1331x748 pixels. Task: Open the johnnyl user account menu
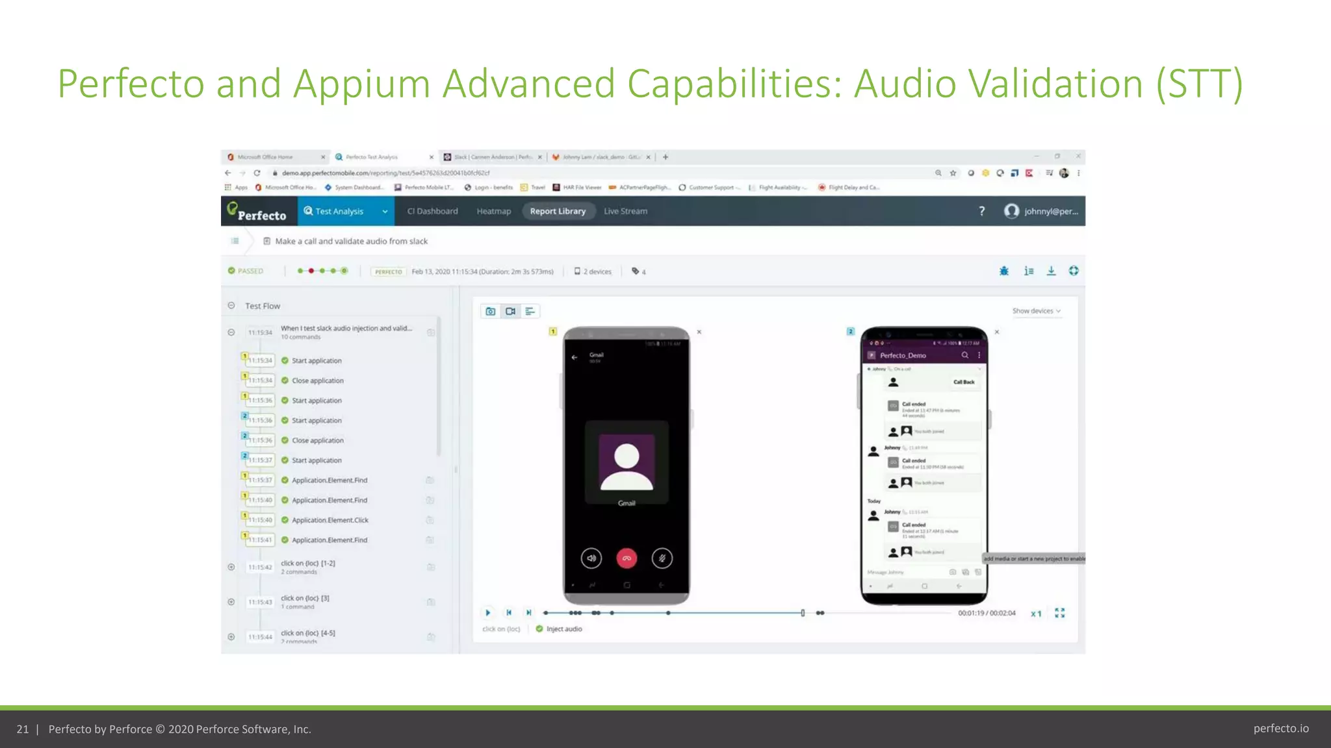1042,211
